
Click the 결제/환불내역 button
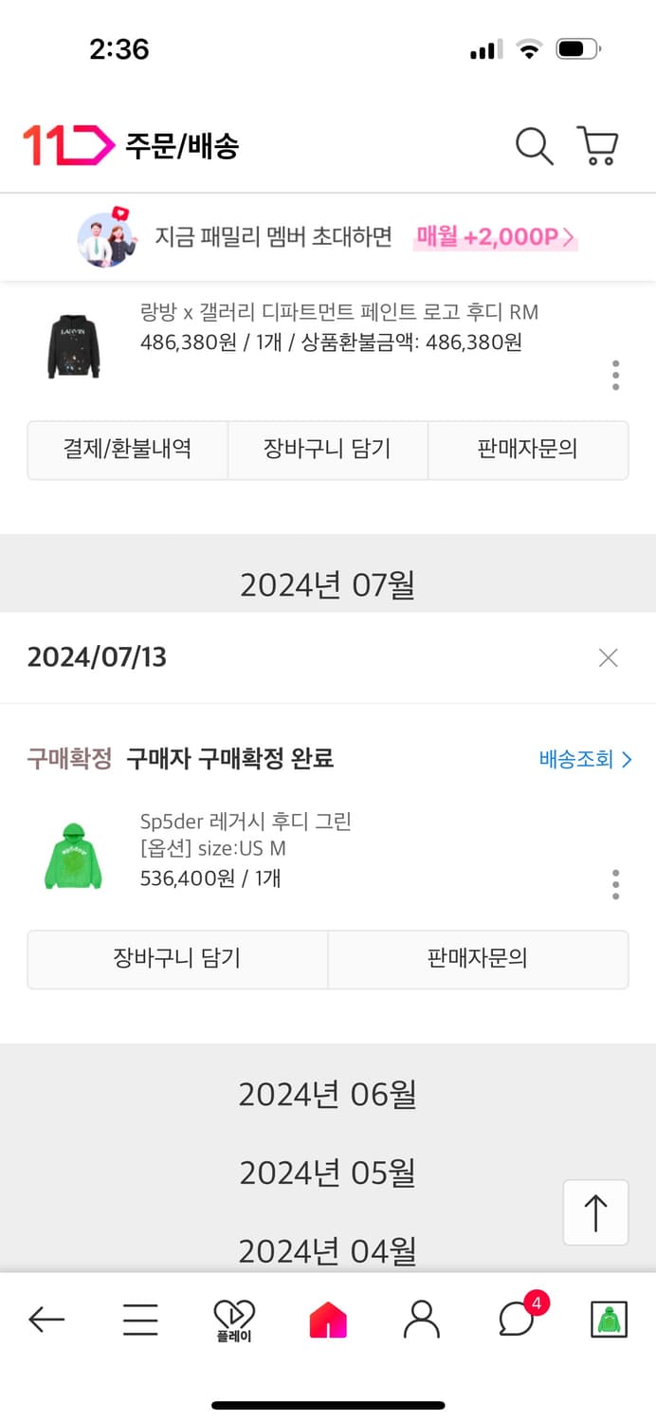(x=127, y=450)
